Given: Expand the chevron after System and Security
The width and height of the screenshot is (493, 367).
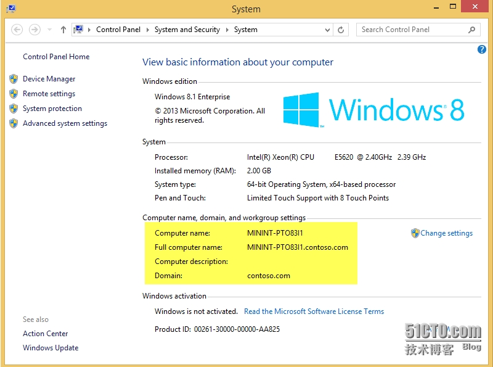Looking at the screenshot, I should click(227, 30).
